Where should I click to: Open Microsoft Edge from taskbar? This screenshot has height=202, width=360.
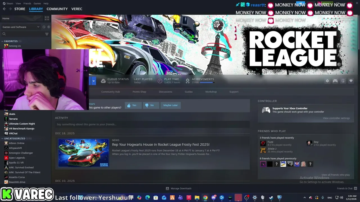pos(148,198)
